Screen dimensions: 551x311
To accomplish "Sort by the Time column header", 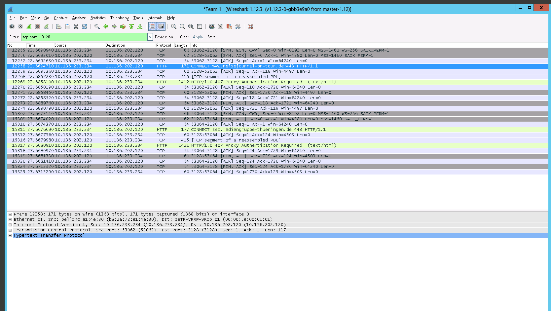I will point(40,45).
